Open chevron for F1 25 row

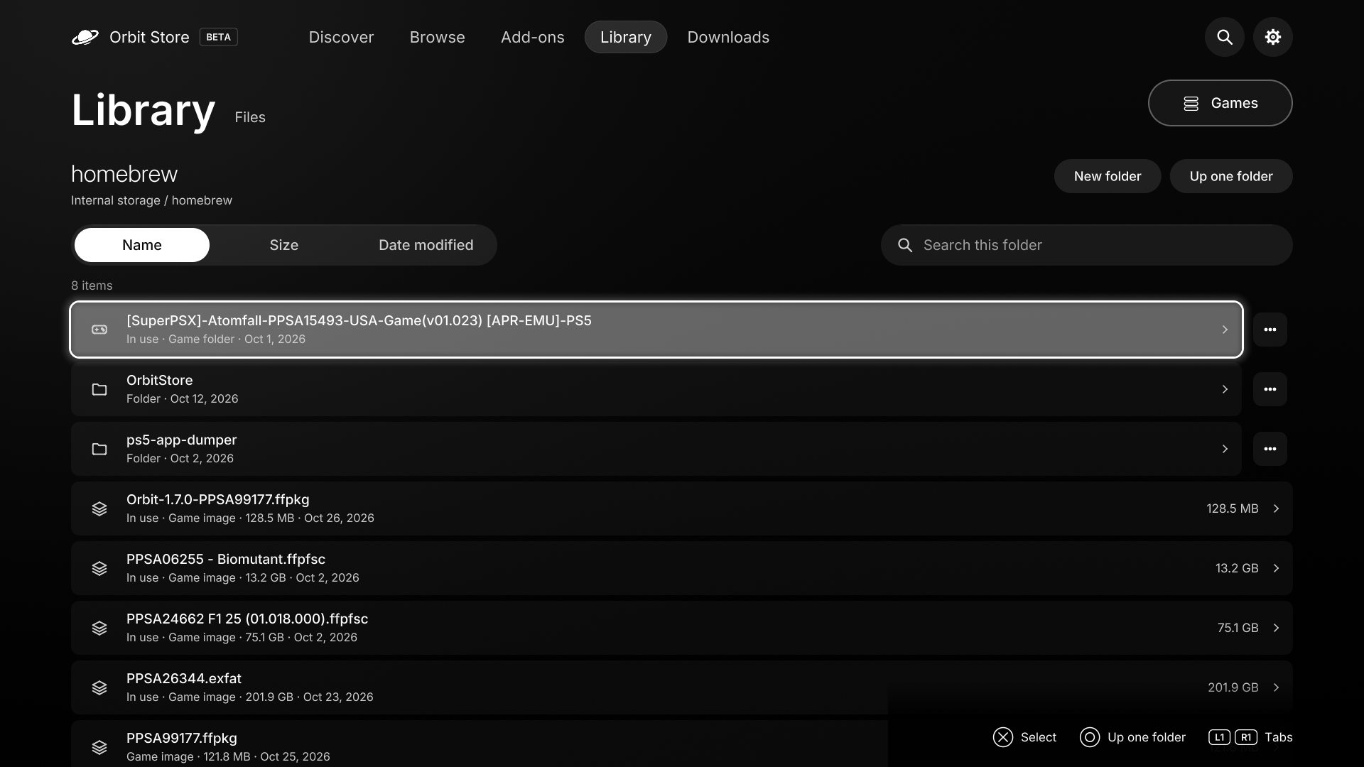click(x=1276, y=628)
